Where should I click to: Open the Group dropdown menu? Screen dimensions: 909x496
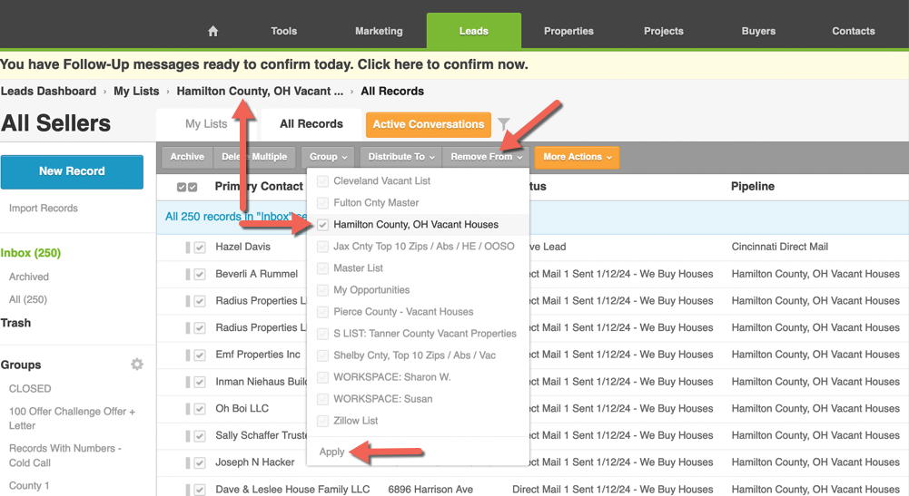[x=328, y=157]
